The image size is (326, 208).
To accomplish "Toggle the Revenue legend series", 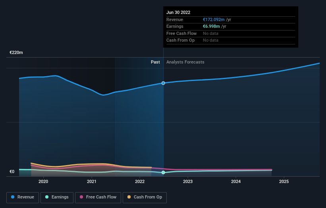I will 23,197.
